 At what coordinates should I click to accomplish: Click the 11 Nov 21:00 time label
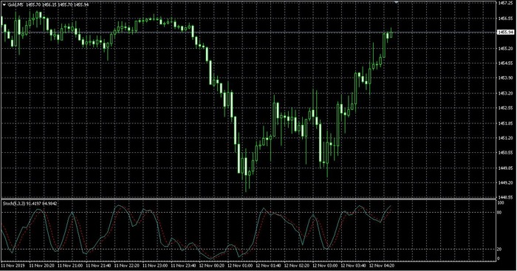[x=69, y=265]
